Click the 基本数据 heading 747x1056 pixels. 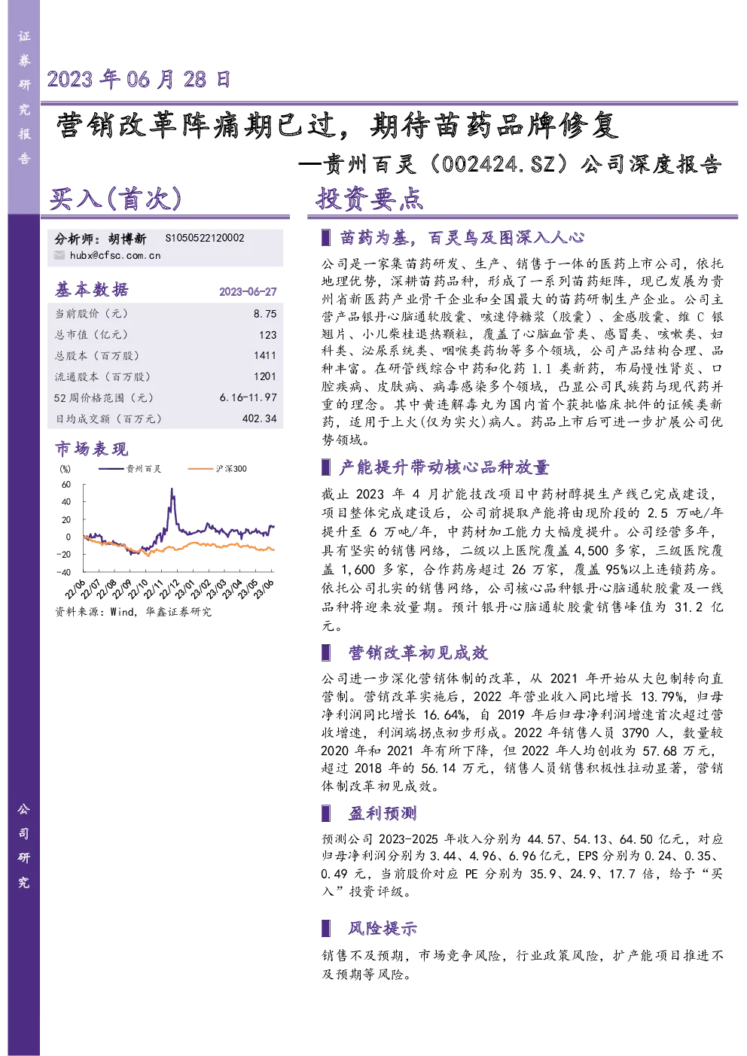click(92, 290)
